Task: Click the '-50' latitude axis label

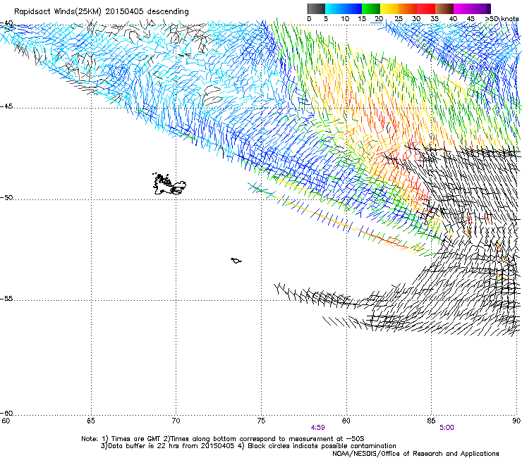Action: click(6, 198)
